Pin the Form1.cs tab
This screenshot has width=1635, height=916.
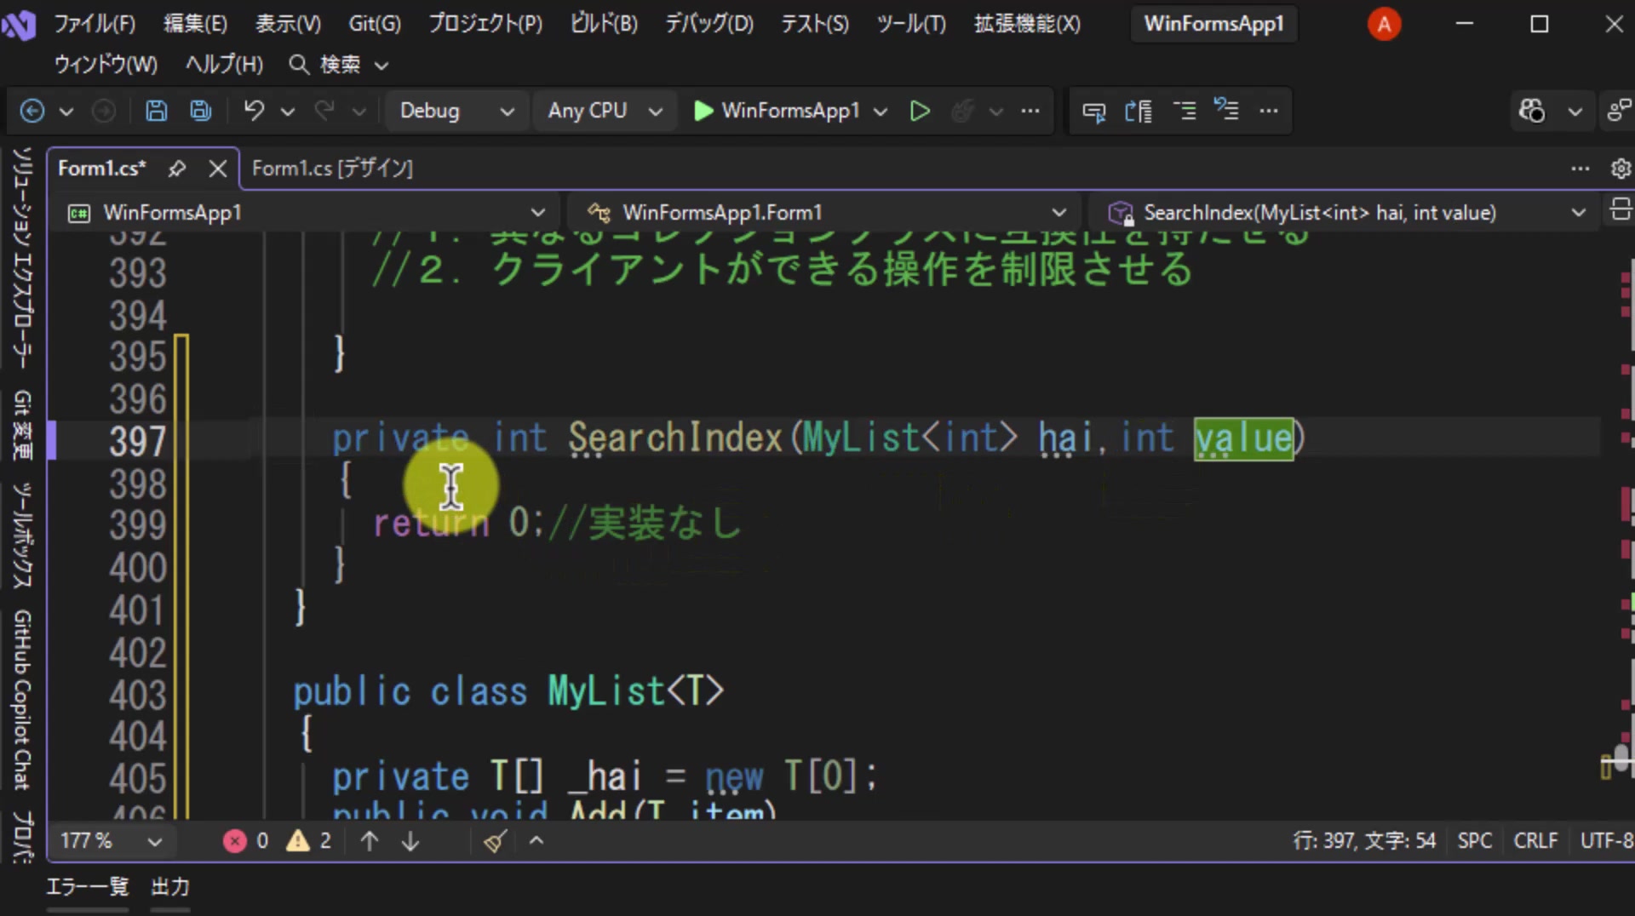(x=177, y=169)
